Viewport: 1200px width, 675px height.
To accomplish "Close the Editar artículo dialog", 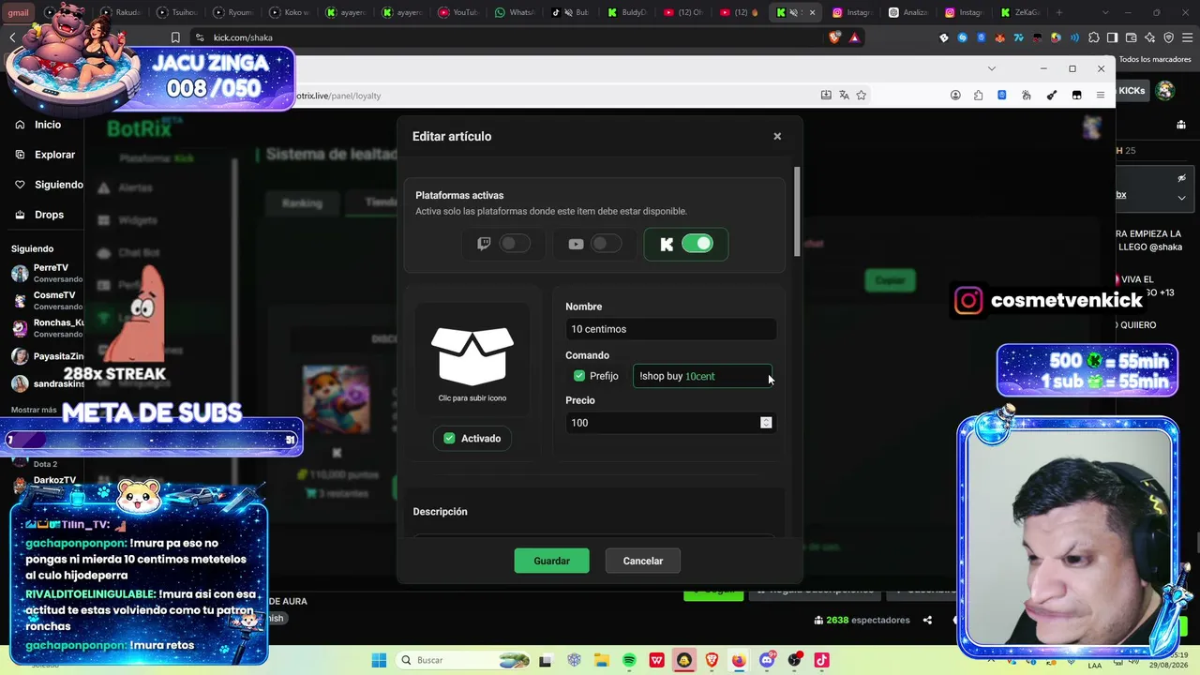I will [777, 136].
